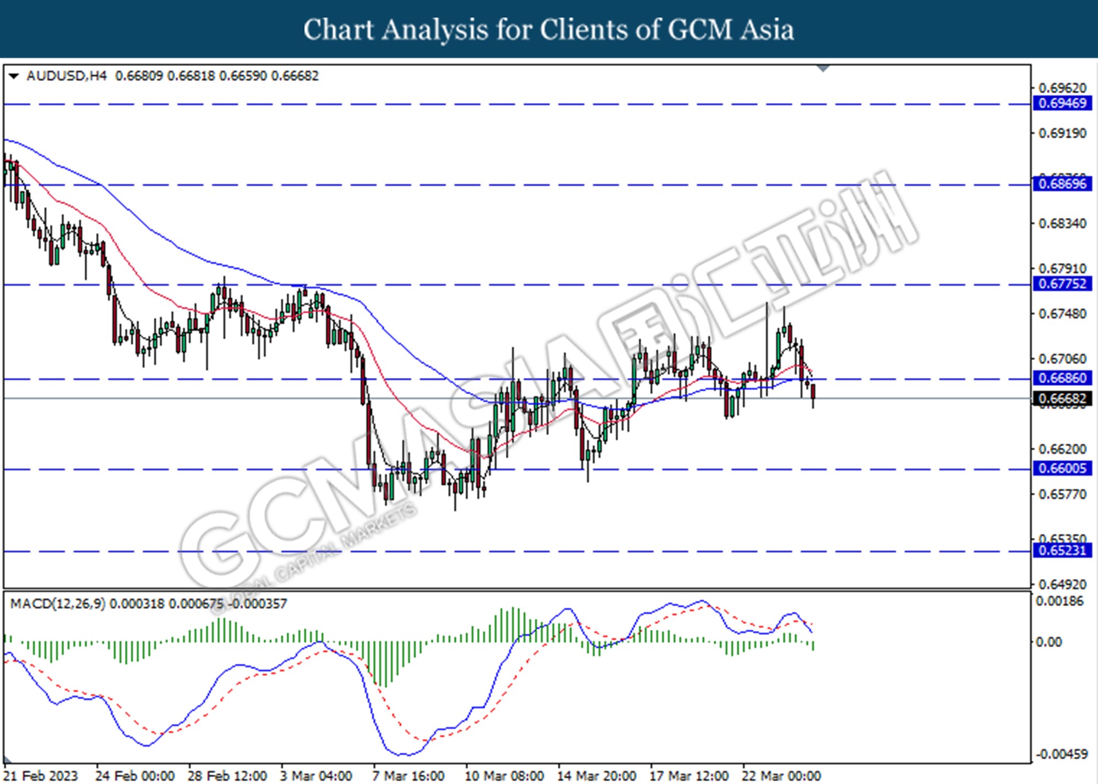Click the 0.65770 price axis value

point(1062,494)
